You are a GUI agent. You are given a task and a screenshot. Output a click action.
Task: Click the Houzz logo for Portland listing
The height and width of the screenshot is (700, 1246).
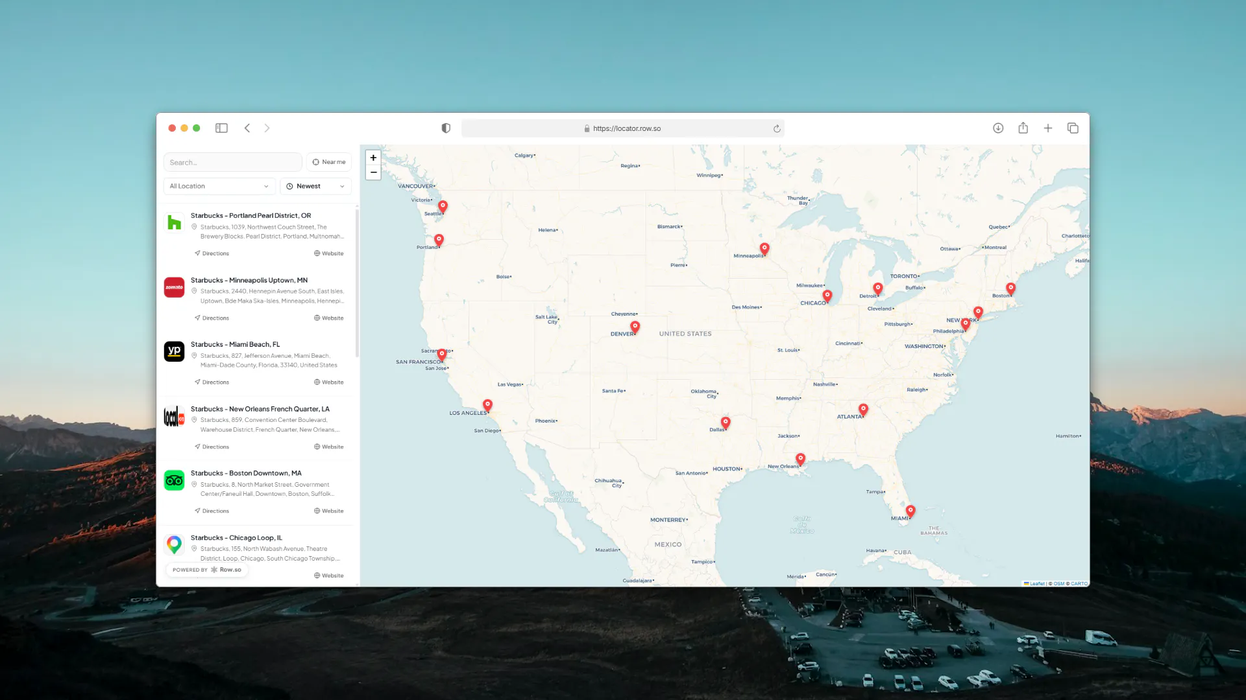click(174, 223)
